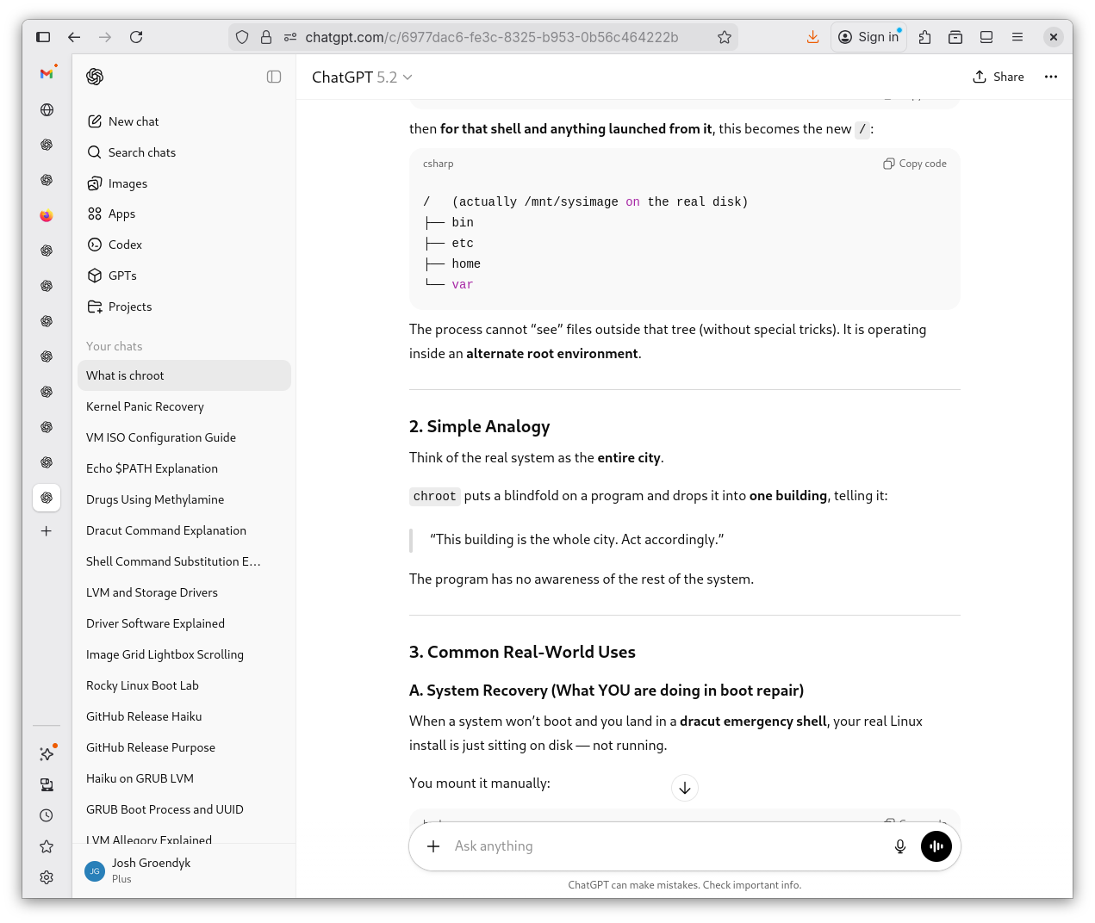Activate voice mode with the waveform button
Screen dimensions: 1095x923
coord(936,846)
